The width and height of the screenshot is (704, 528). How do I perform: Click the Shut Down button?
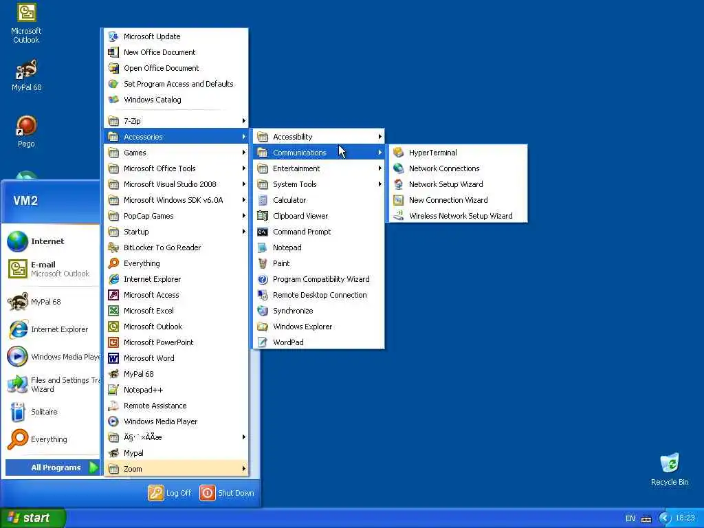click(x=227, y=493)
